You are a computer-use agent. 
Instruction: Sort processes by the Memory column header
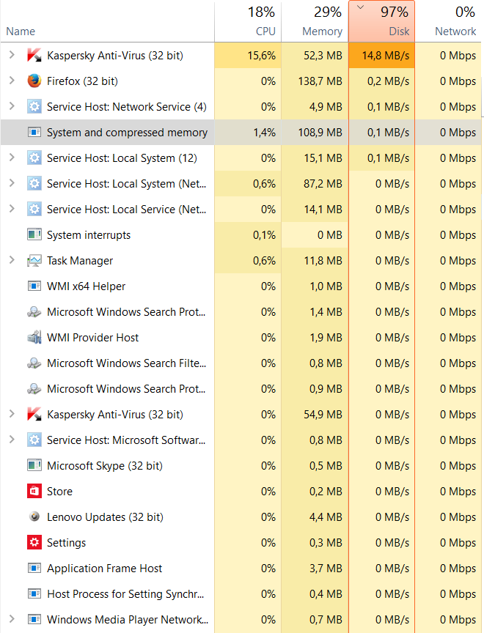click(315, 21)
